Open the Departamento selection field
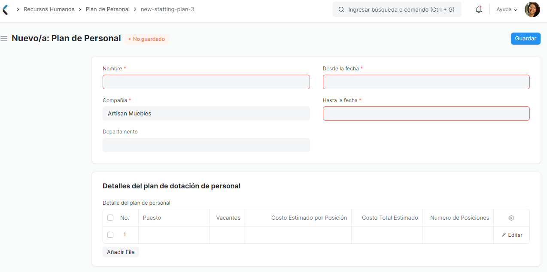This screenshot has height=272, width=547. pyautogui.click(x=206, y=145)
